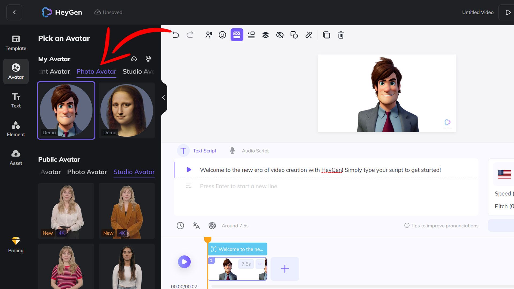Click the translate script icon
The height and width of the screenshot is (289, 514).
[196, 226]
